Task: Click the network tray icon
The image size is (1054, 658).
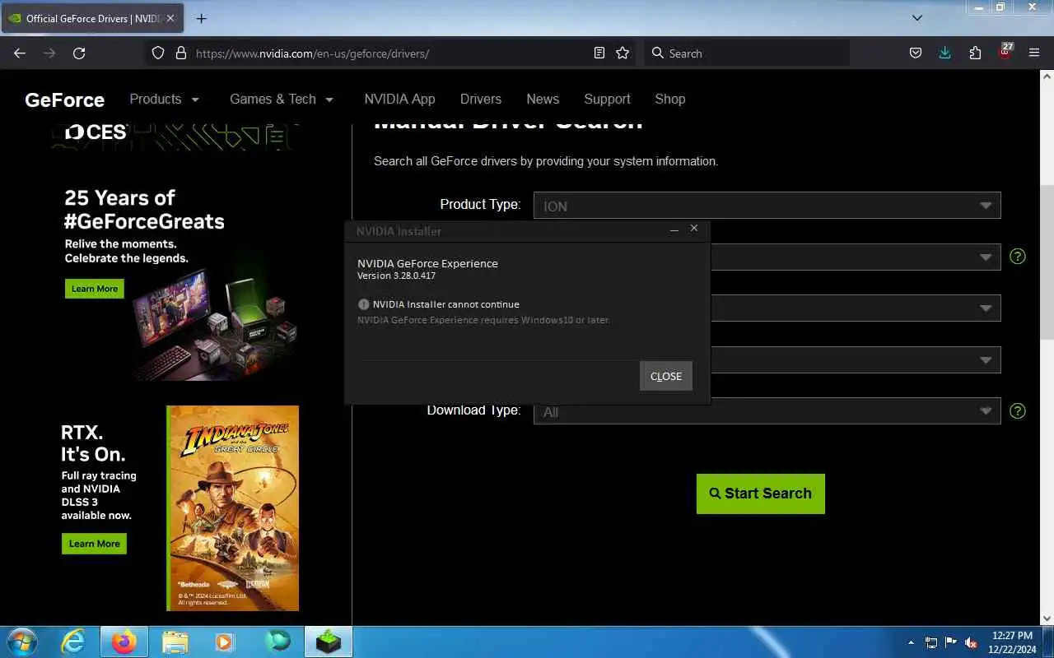Action: [931, 642]
